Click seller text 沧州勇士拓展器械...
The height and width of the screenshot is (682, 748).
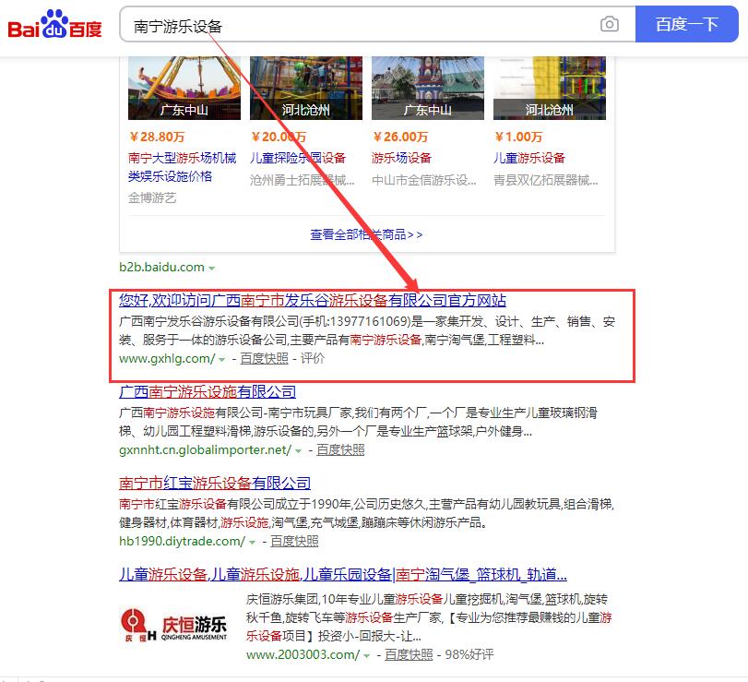[302, 180]
